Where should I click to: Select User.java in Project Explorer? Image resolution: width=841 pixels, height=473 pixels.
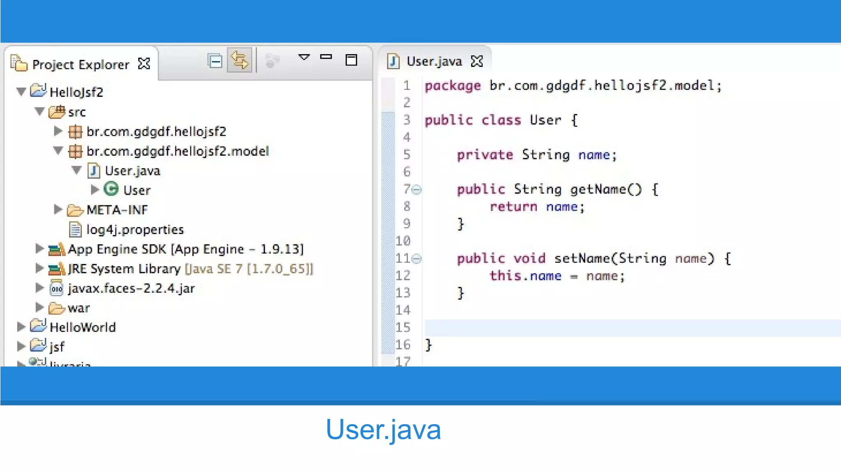click(132, 171)
